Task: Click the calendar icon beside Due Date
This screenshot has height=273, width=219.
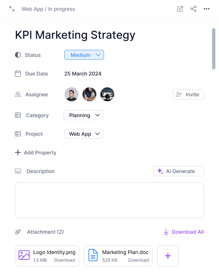Action: coord(18,73)
